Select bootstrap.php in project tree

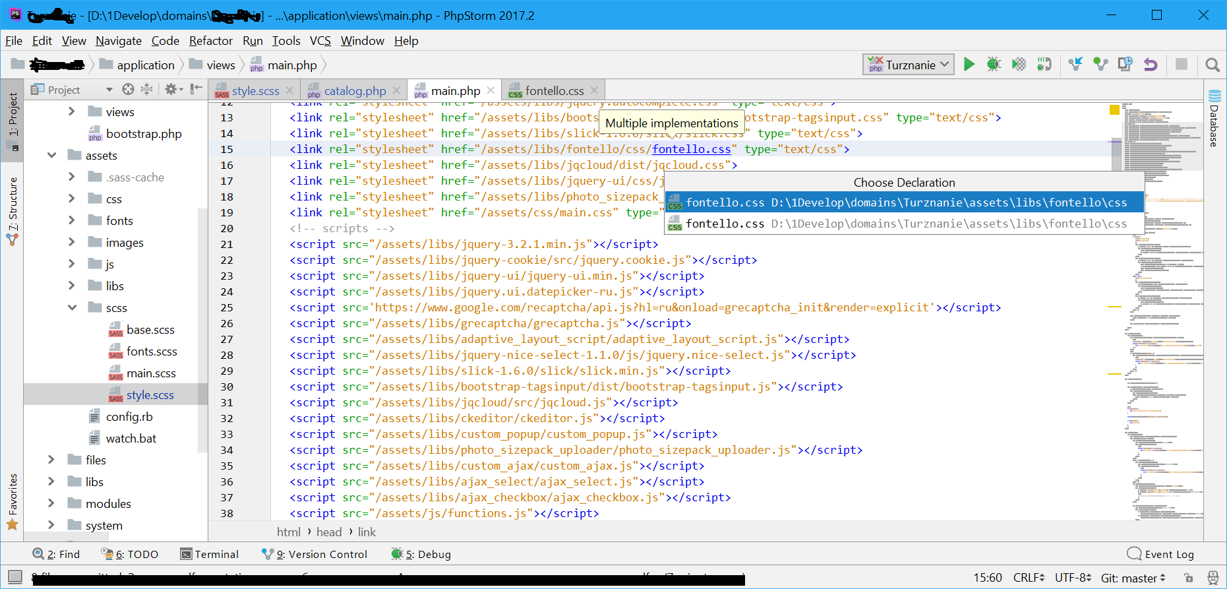coord(144,133)
